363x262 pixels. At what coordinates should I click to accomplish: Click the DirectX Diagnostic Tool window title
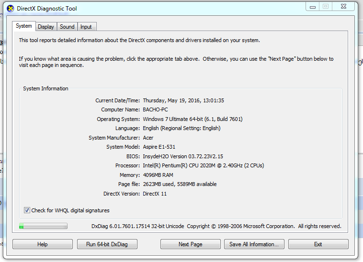[x=47, y=9]
